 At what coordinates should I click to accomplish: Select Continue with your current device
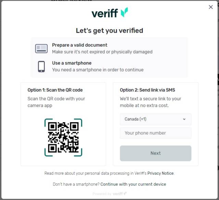coord(133,184)
